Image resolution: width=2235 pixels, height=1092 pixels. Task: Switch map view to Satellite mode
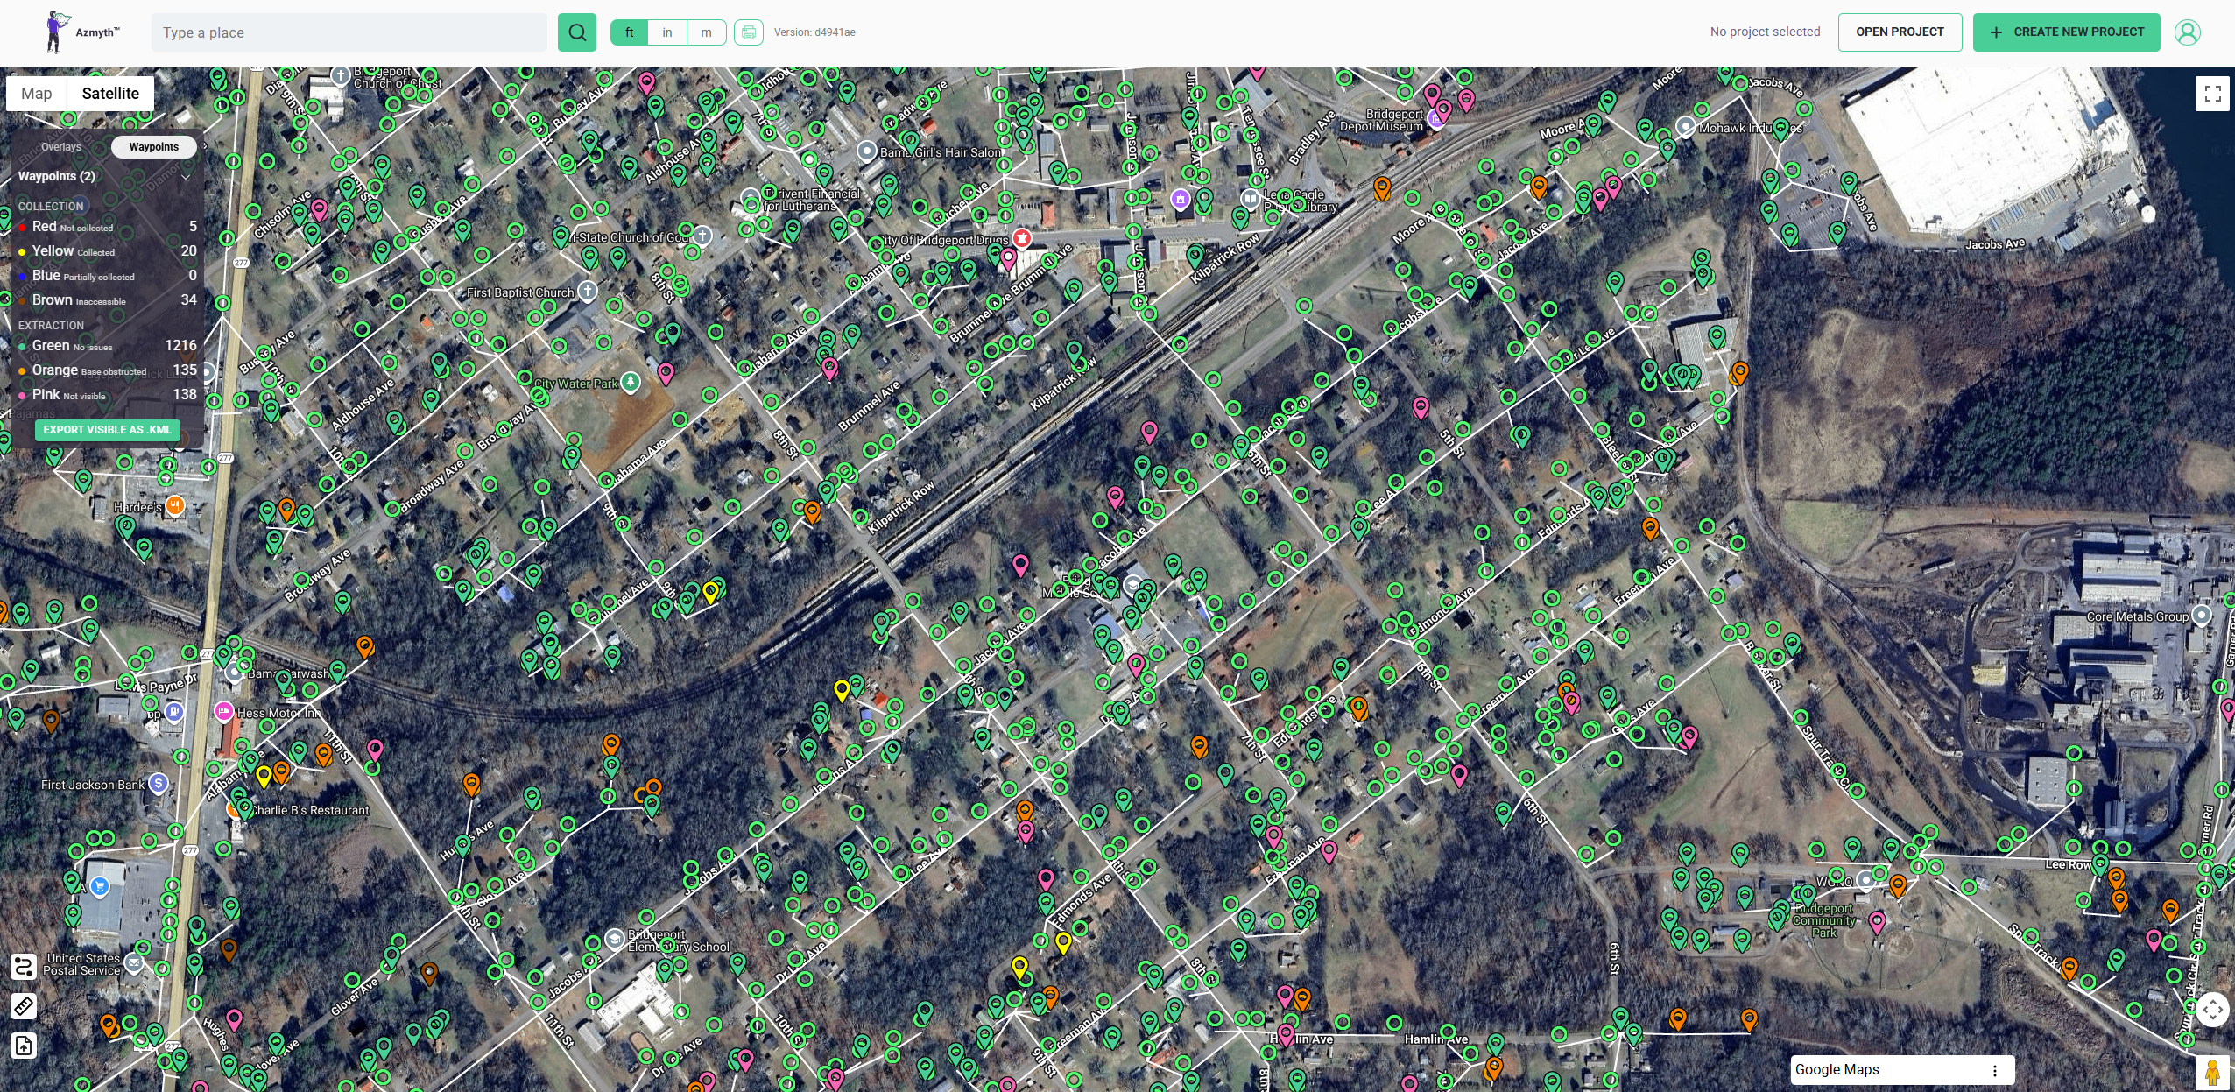point(110,94)
